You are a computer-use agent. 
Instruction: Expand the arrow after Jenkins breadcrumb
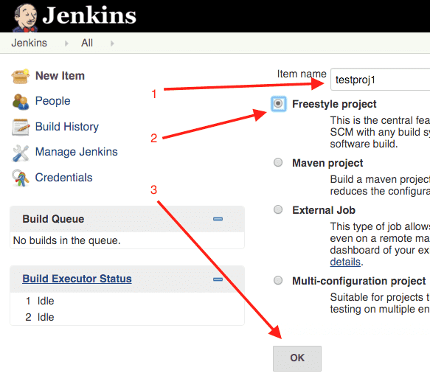click(66, 43)
